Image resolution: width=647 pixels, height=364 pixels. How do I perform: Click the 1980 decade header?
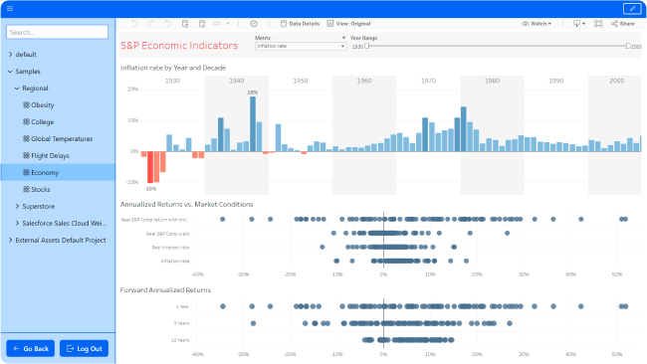coord(493,81)
